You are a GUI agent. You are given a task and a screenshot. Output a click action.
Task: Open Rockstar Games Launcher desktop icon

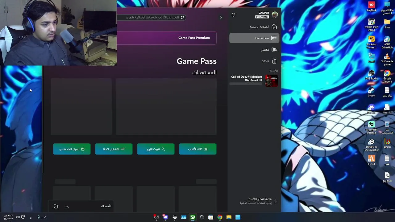[372, 42]
